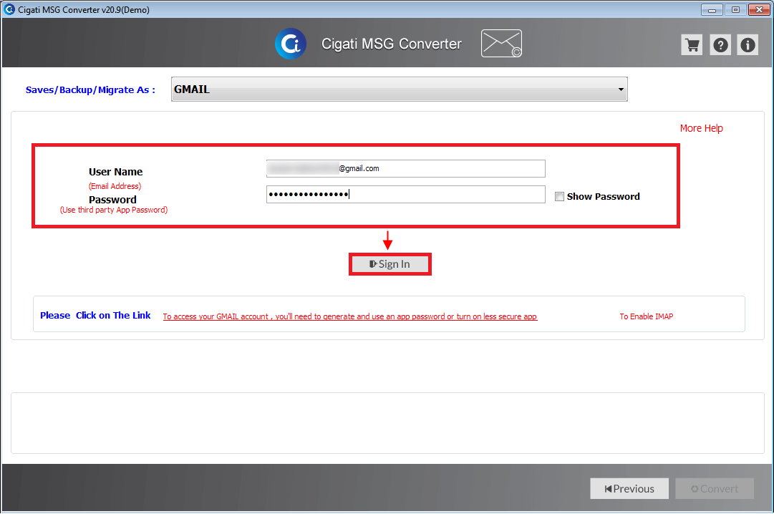Image resolution: width=774 pixels, height=514 pixels.
Task: Go back with the Previous button
Action: tap(629, 489)
